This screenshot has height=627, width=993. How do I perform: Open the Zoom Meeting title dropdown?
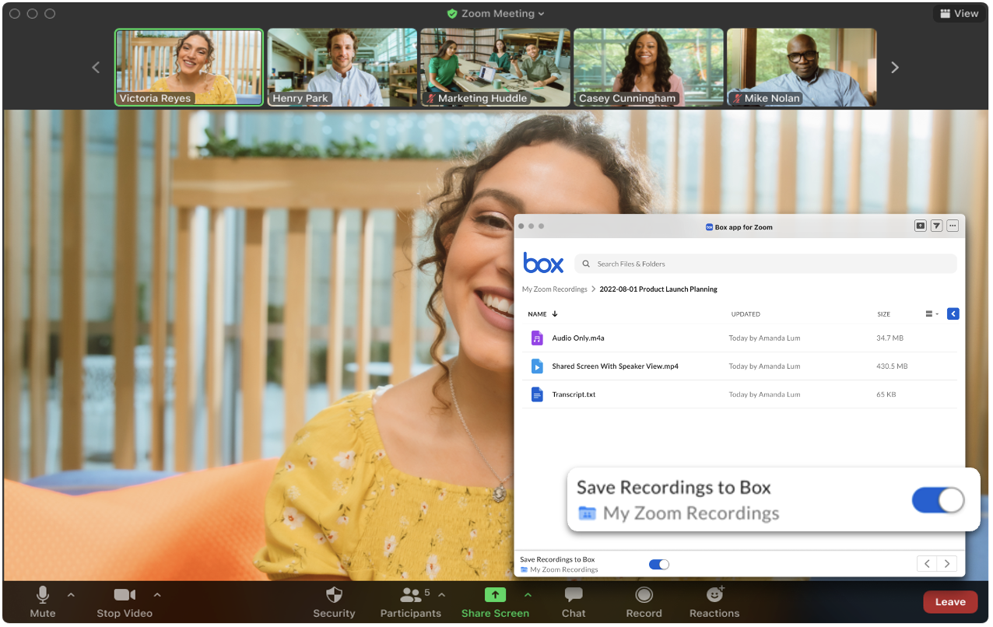pos(496,13)
